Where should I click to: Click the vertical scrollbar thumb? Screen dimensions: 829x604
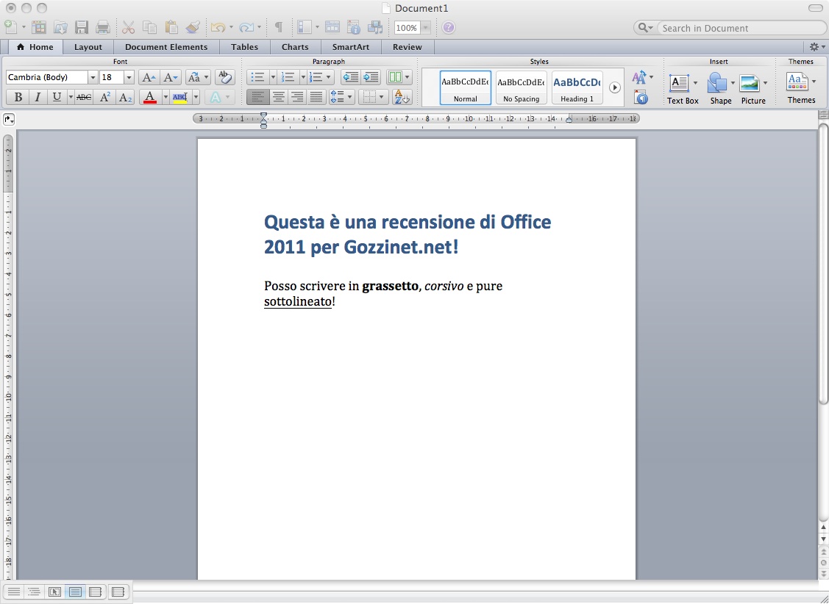823,263
